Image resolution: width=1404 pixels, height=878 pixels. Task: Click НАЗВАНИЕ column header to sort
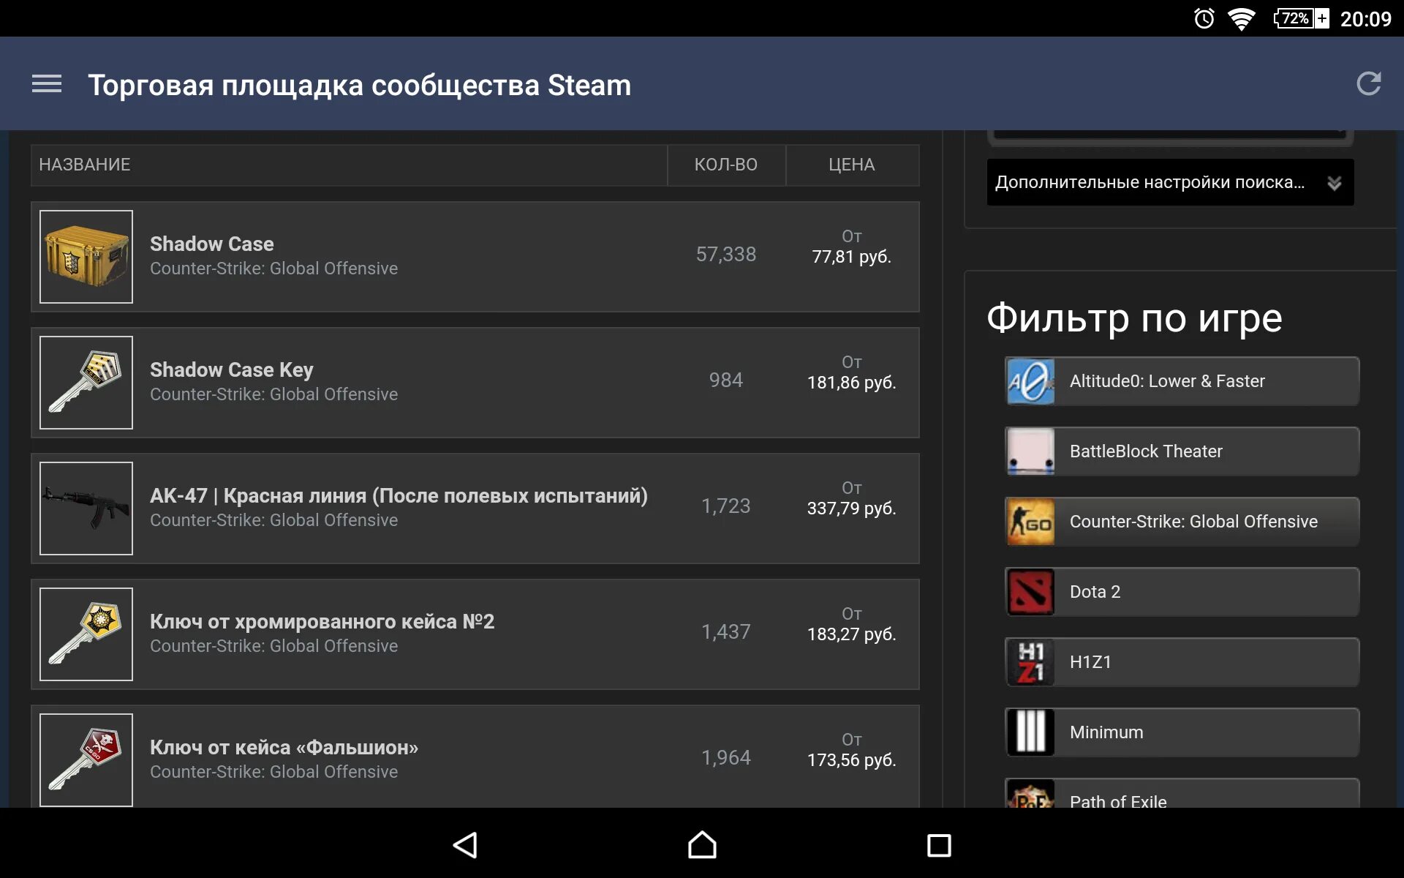click(86, 165)
